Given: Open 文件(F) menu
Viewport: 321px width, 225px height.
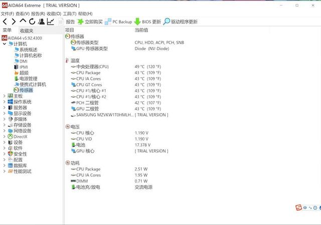Looking at the screenshot, I should 8,14.
